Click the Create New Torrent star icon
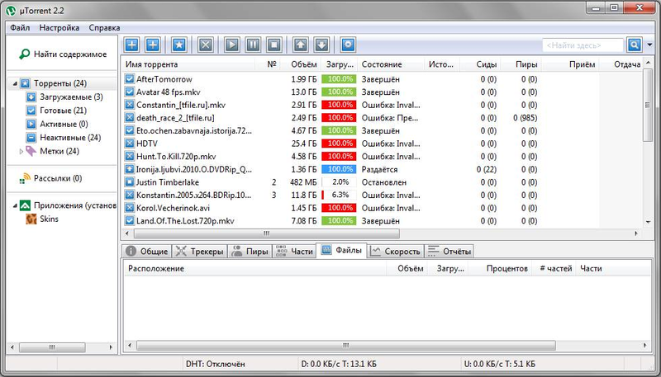Screen dimensions: 661x377 (x=179, y=45)
